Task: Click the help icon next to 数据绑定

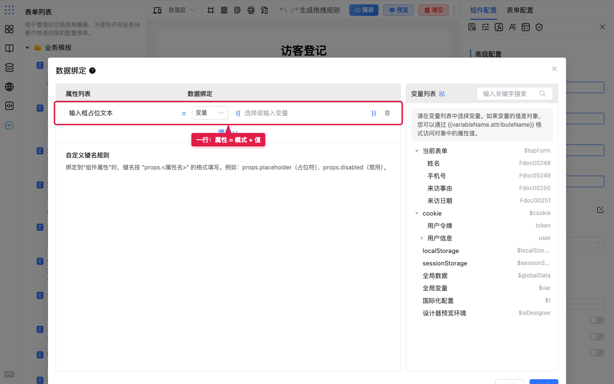Action: coord(93,71)
